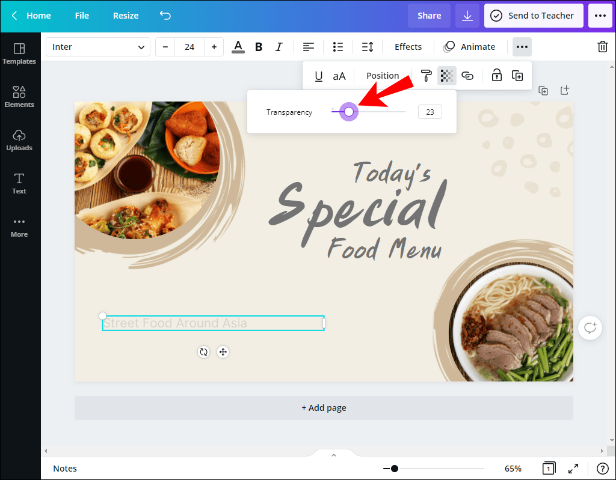Image resolution: width=616 pixels, height=480 pixels.
Task: Click the text color swatch icon
Action: [x=238, y=46]
